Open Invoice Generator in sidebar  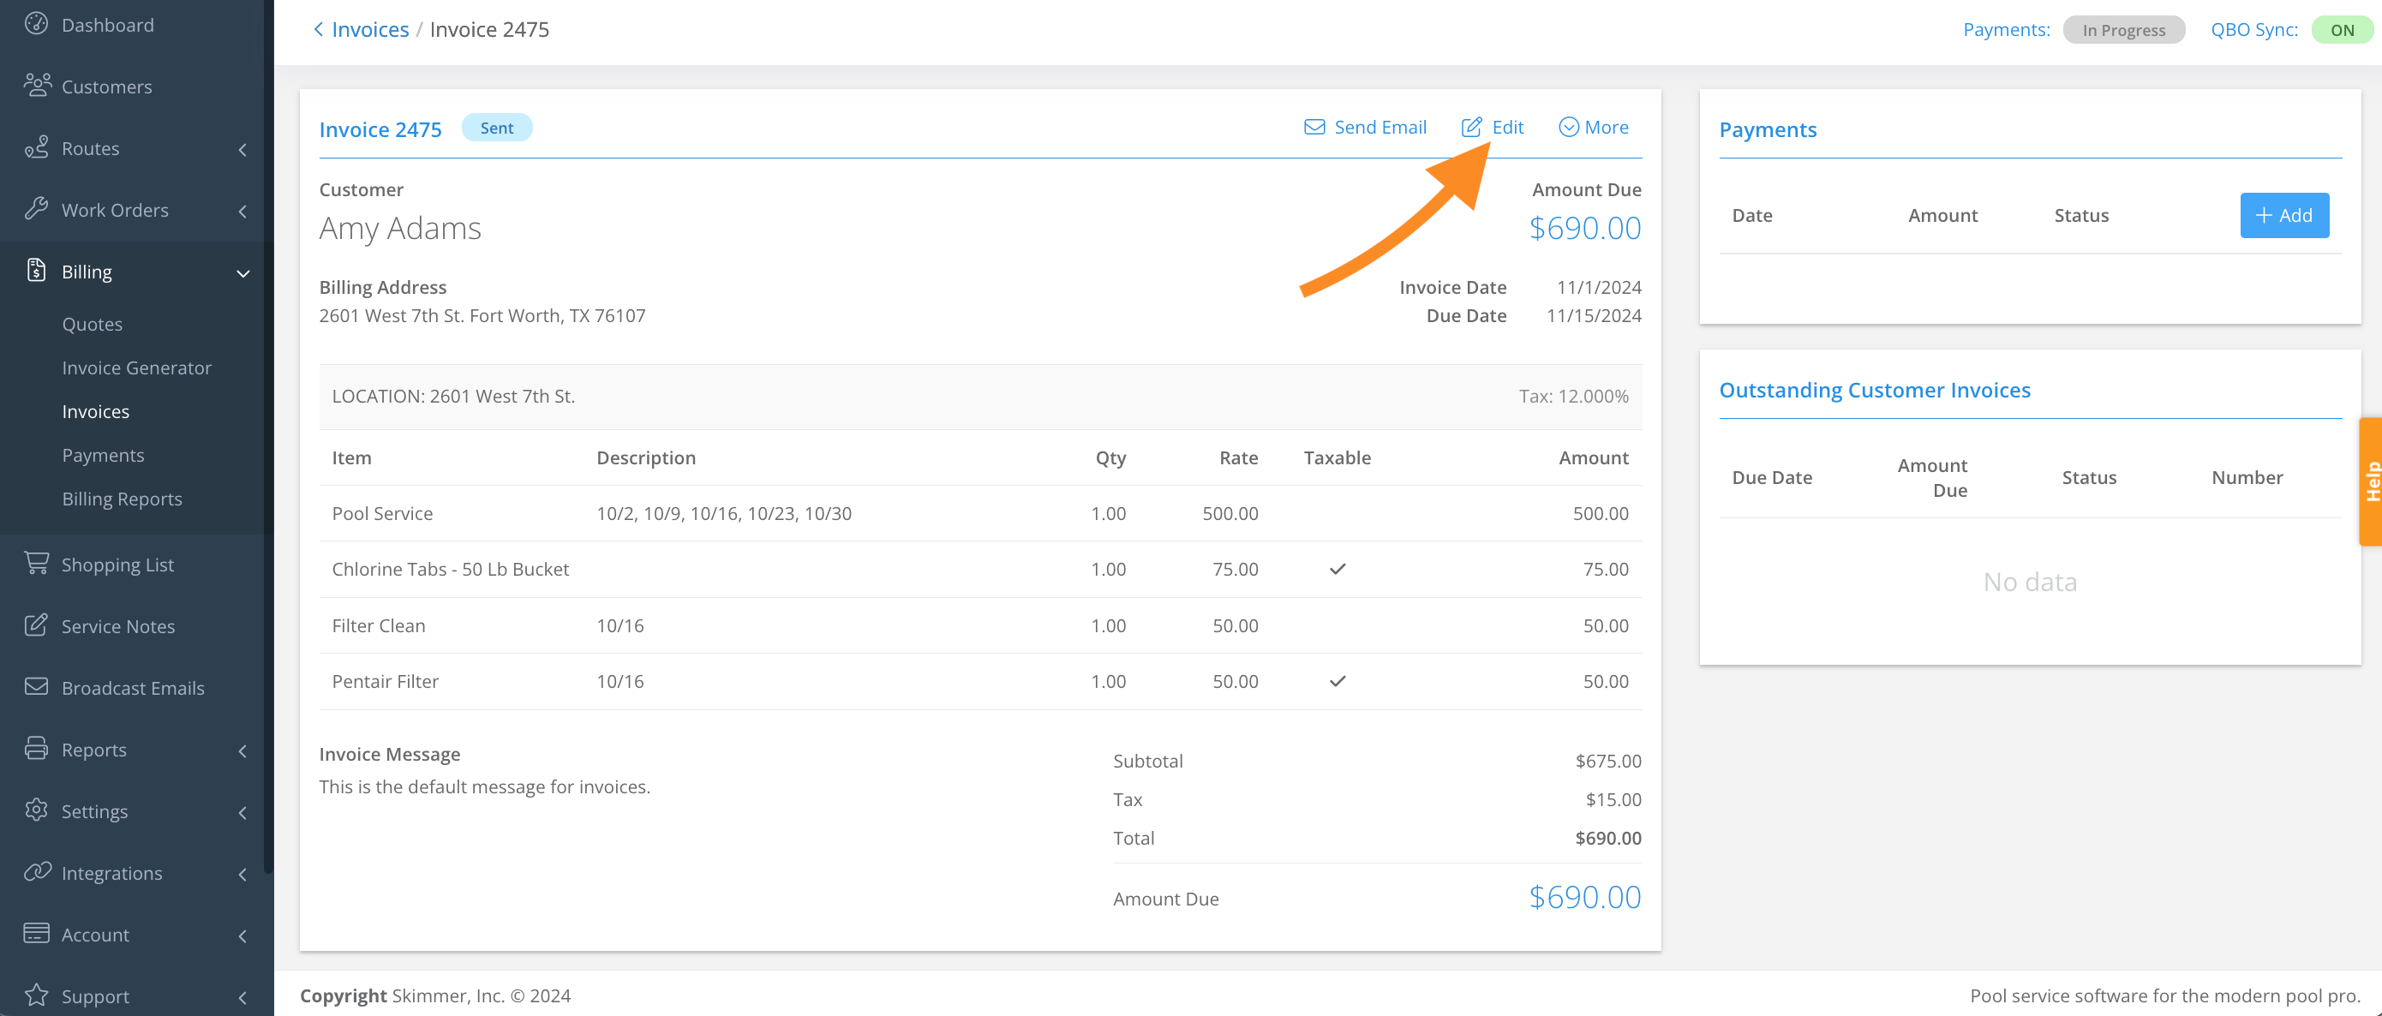point(137,367)
